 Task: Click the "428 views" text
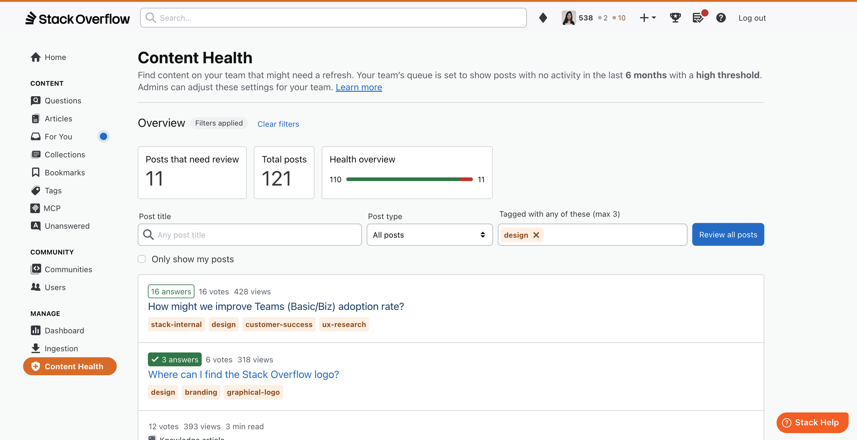pyautogui.click(x=252, y=292)
